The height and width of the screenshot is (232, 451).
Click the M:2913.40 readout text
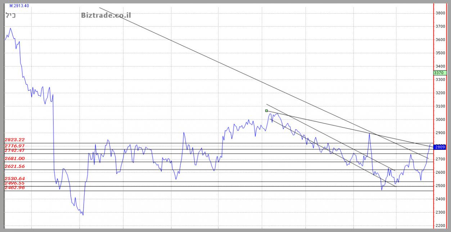[x=19, y=6]
